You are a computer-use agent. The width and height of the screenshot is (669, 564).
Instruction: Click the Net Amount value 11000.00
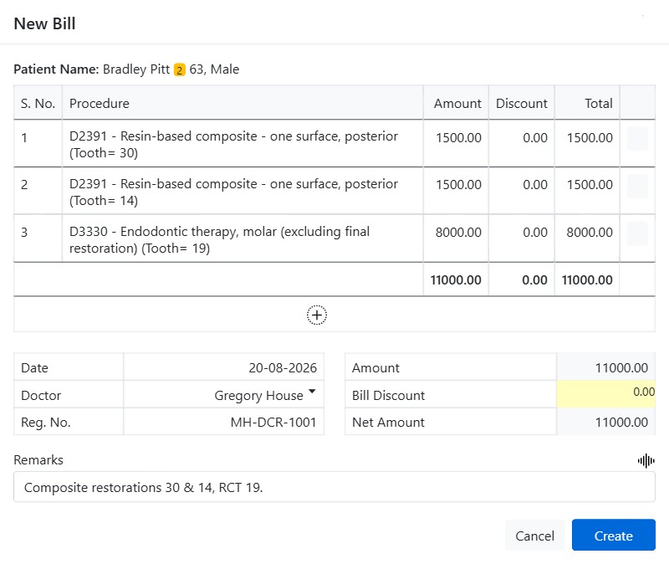pos(621,423)
